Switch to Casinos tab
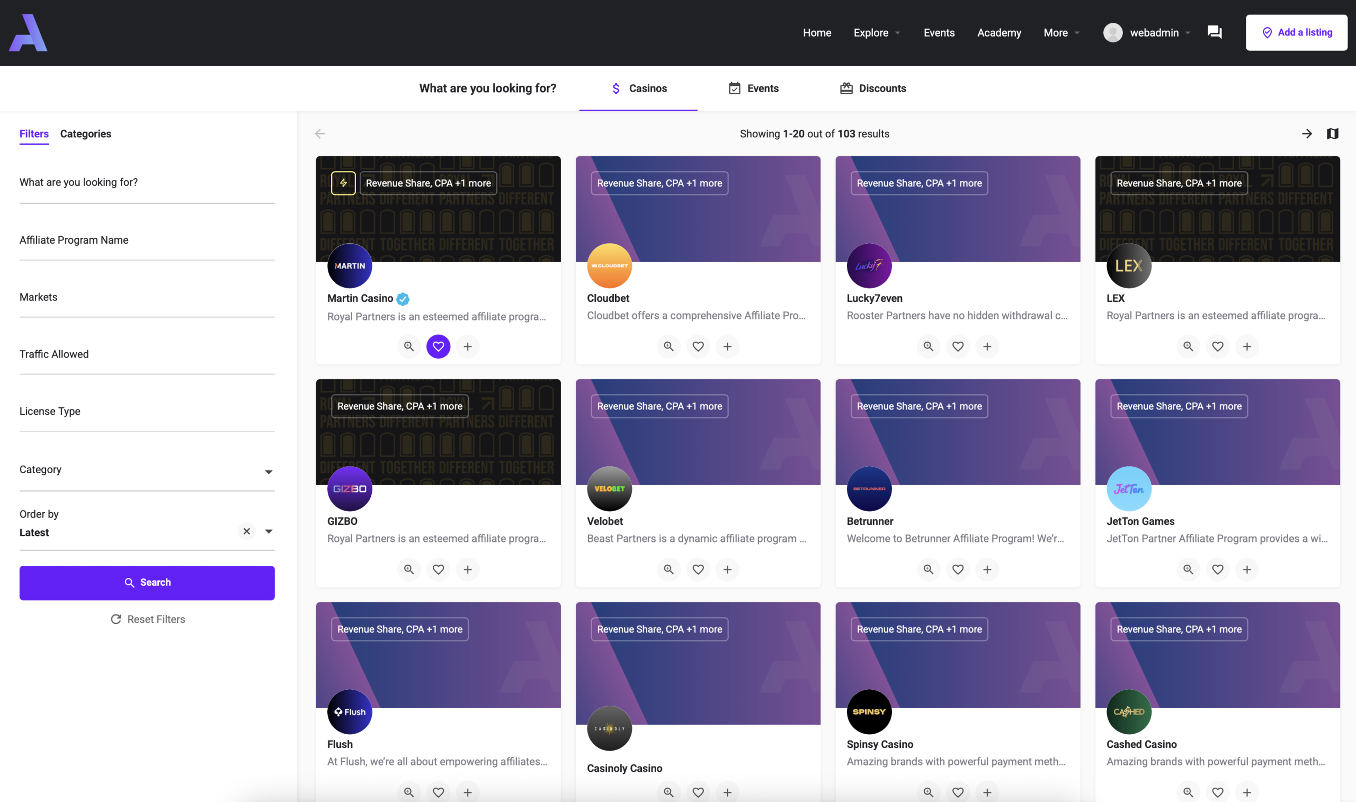The width and height of the screenshot is (1356, 802). pyautogui.click(x=639, y=88)
